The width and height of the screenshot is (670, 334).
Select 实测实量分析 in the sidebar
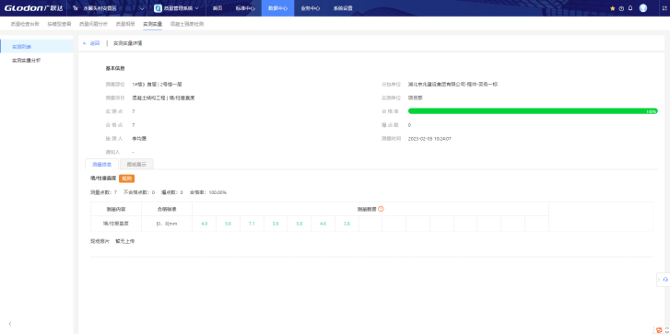coord(27,61)
